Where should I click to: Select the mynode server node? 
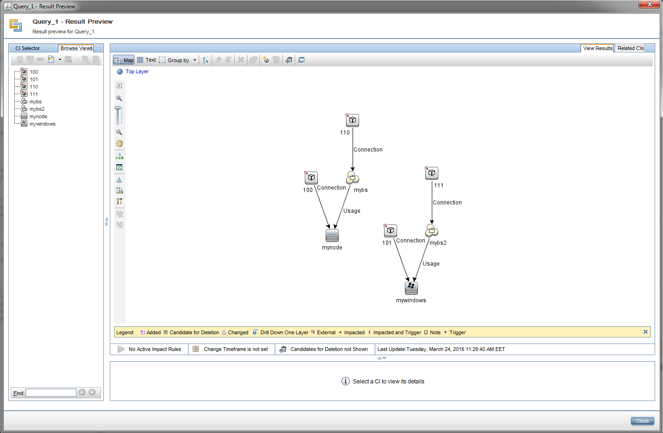332,236
